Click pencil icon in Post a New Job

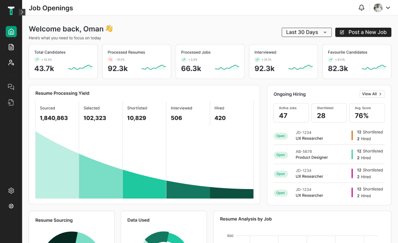point(342,32)
